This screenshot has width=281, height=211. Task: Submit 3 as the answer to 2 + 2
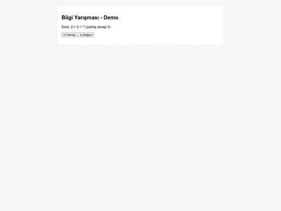pos(69,35)
